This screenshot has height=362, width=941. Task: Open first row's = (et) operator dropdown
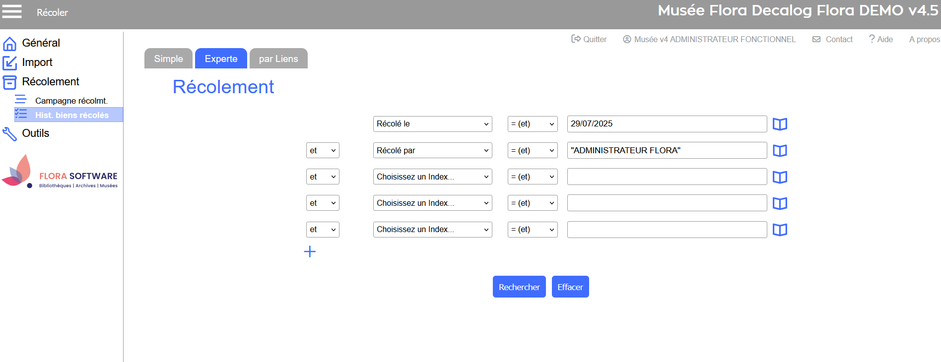532,124
